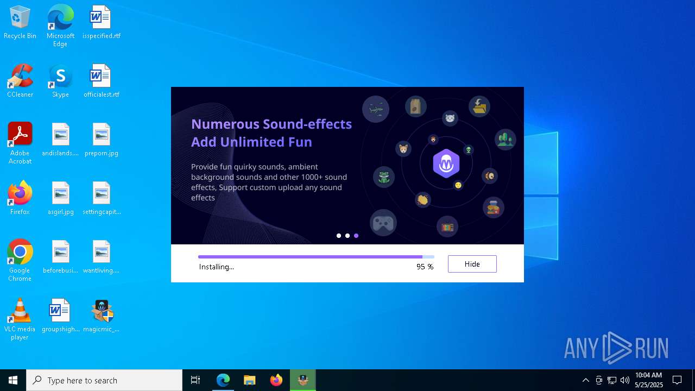Open Edge from the taskbar

tap(223, 380)
